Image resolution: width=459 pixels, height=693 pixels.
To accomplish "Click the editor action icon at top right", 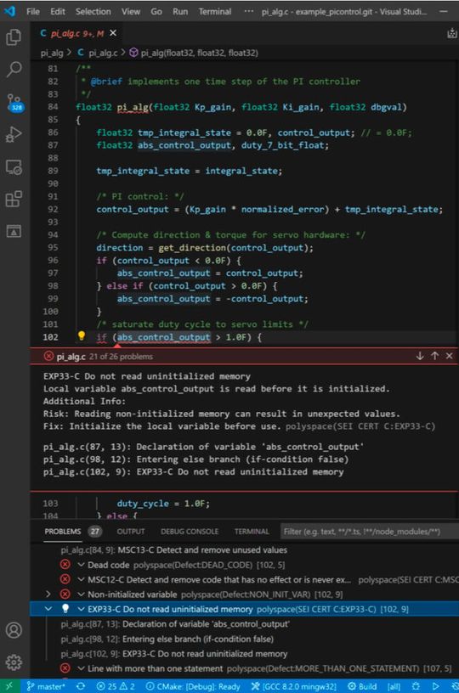I will point(452,33).
